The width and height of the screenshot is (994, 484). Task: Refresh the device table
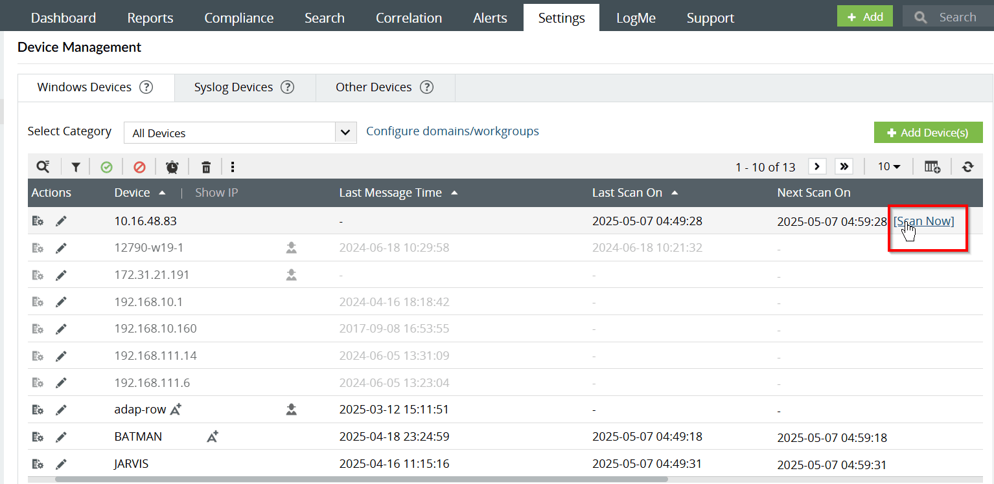[967, 167]
